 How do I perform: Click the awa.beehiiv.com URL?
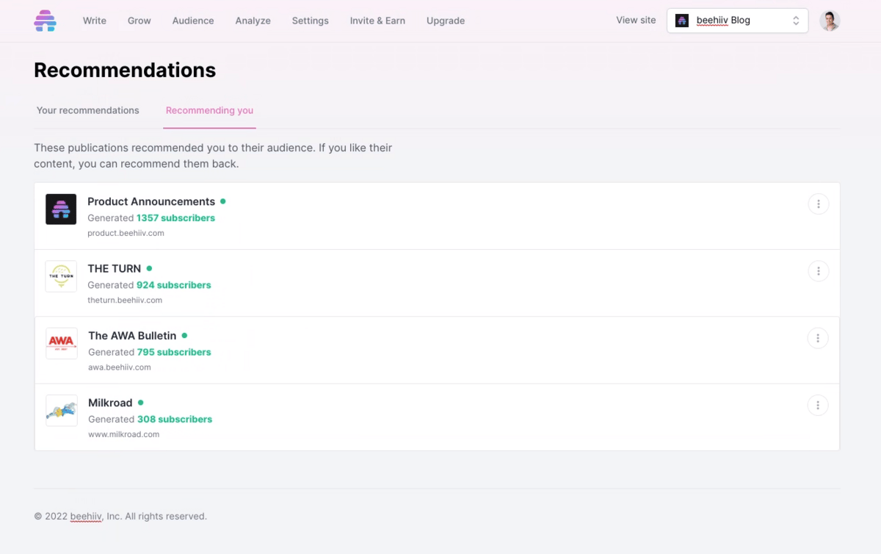coord(120,367)
